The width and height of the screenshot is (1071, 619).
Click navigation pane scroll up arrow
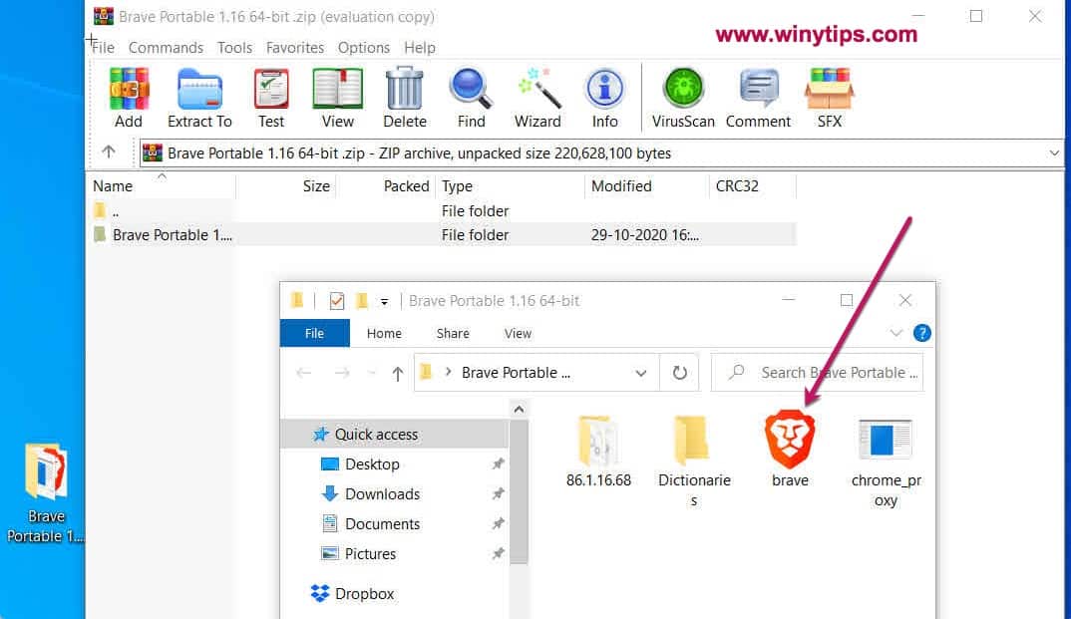click(x=519, y=410)
